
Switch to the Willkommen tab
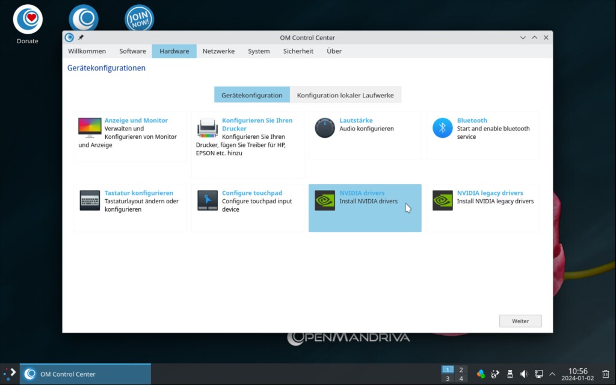pyautogui.click(x=87, y=51)
